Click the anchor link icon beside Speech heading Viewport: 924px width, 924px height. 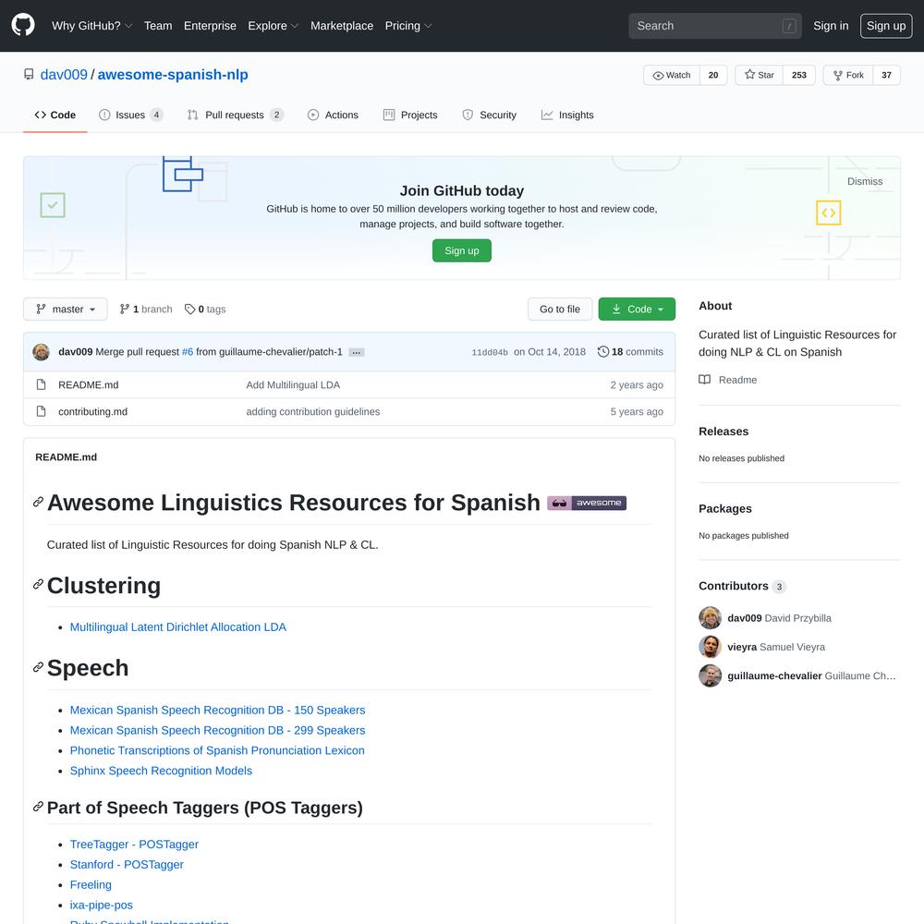(x=38, y=667)
